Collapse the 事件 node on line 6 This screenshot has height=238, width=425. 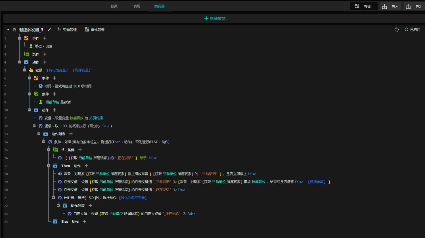(x=29, y=78)
